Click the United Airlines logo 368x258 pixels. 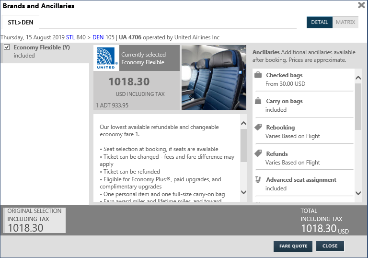(107, 58)
